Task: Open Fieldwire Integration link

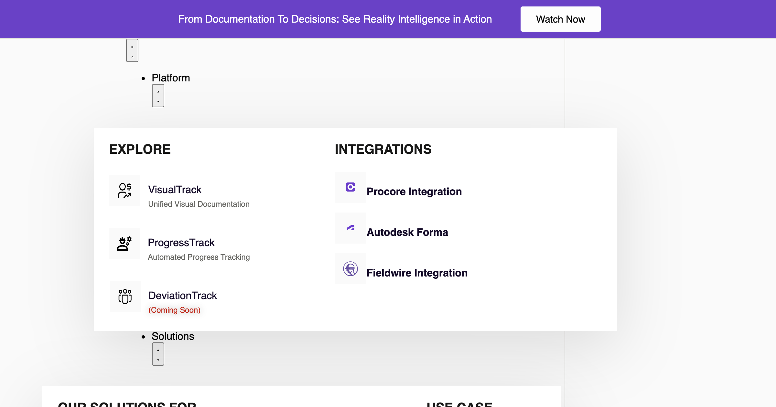Action: click(x=417, y=273)
